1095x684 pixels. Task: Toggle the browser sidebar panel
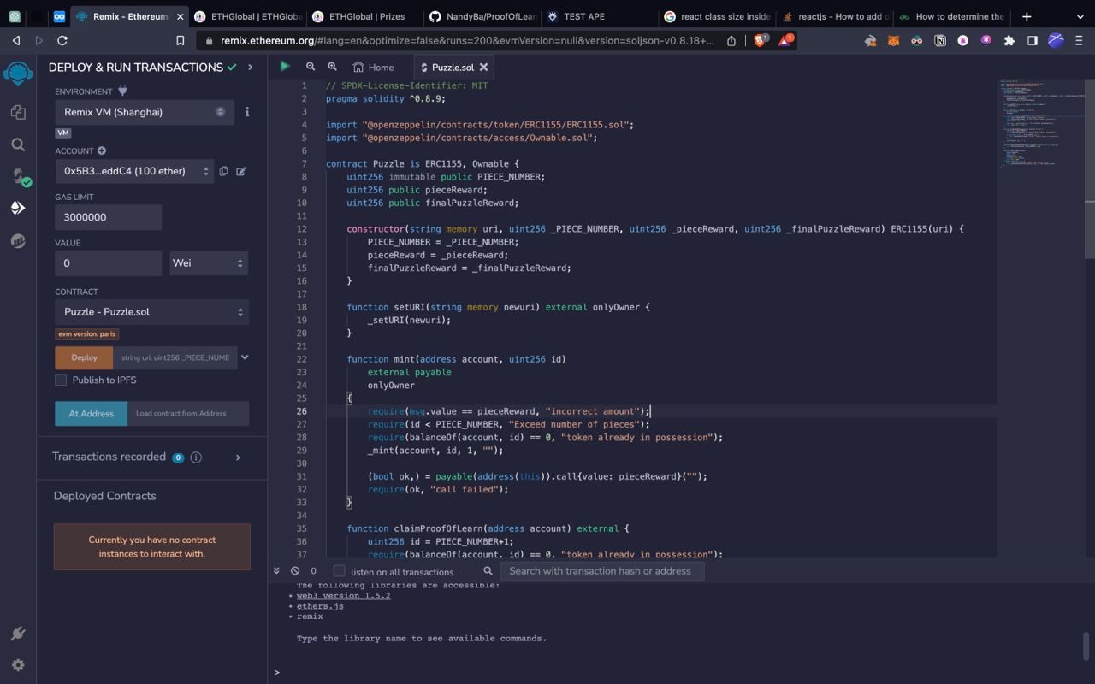[x=1033, y=40]
